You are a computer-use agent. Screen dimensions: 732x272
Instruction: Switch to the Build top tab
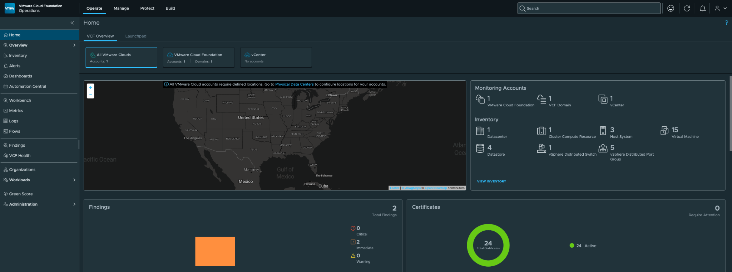click(170, 8)
